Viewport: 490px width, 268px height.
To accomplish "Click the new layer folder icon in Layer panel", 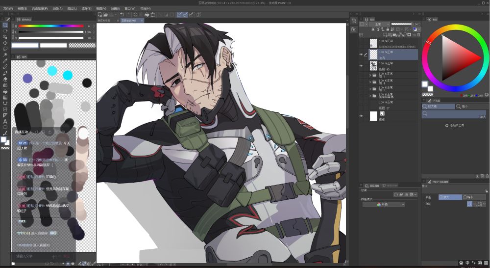I will pyautogui.click(x=395, y=35).
